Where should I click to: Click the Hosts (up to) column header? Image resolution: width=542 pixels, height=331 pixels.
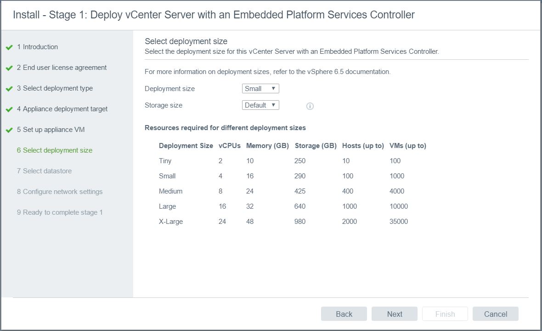(363, 146)
